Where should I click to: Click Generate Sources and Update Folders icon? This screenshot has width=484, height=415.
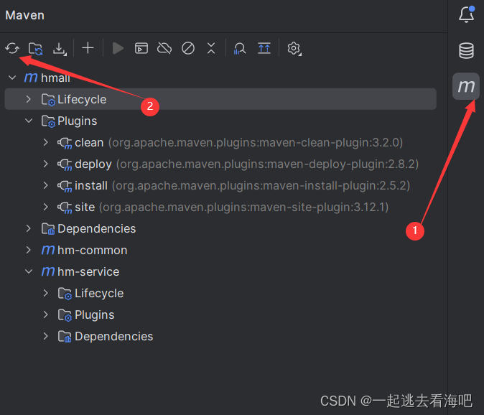[x=36, y=48]
